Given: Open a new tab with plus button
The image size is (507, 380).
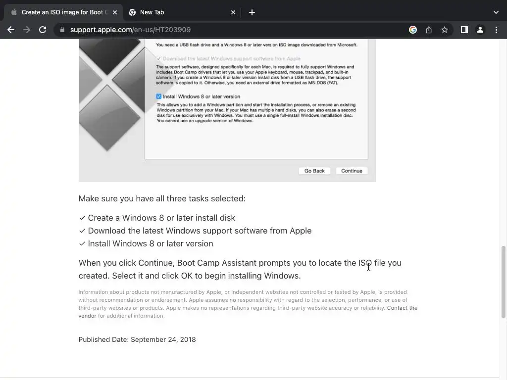Looking at the screenshot, I should (252, 12).
